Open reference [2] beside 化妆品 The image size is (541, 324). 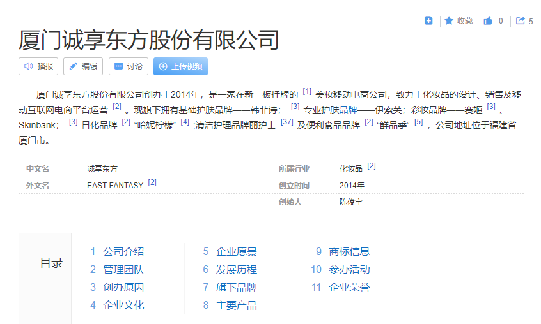click(372, 166)
